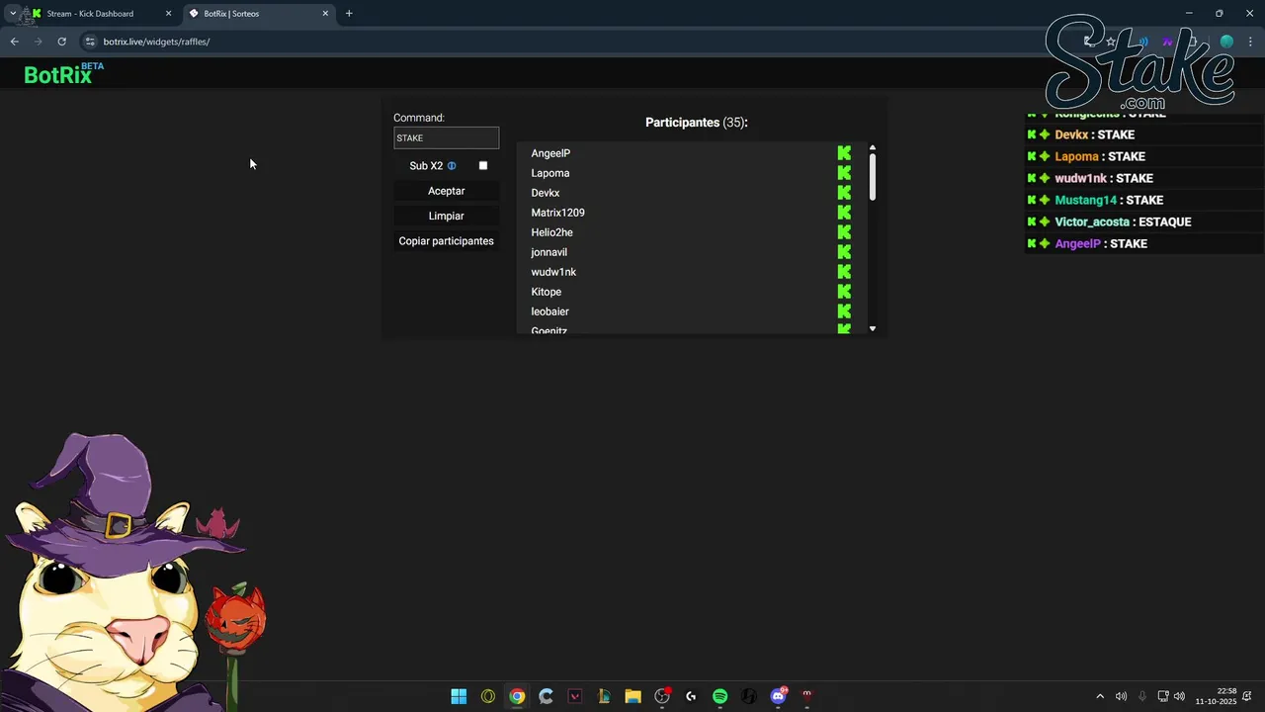The image size is (1265, 712).
Task: Select participant AngeelP in list
Action: 550,153
